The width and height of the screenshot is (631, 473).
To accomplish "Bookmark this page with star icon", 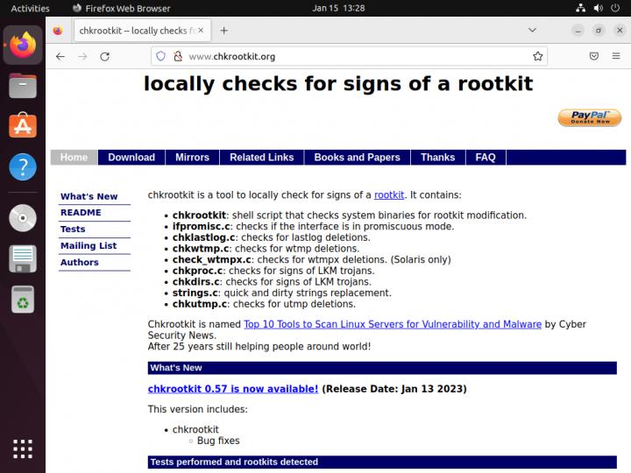I will tap(538, 56).
